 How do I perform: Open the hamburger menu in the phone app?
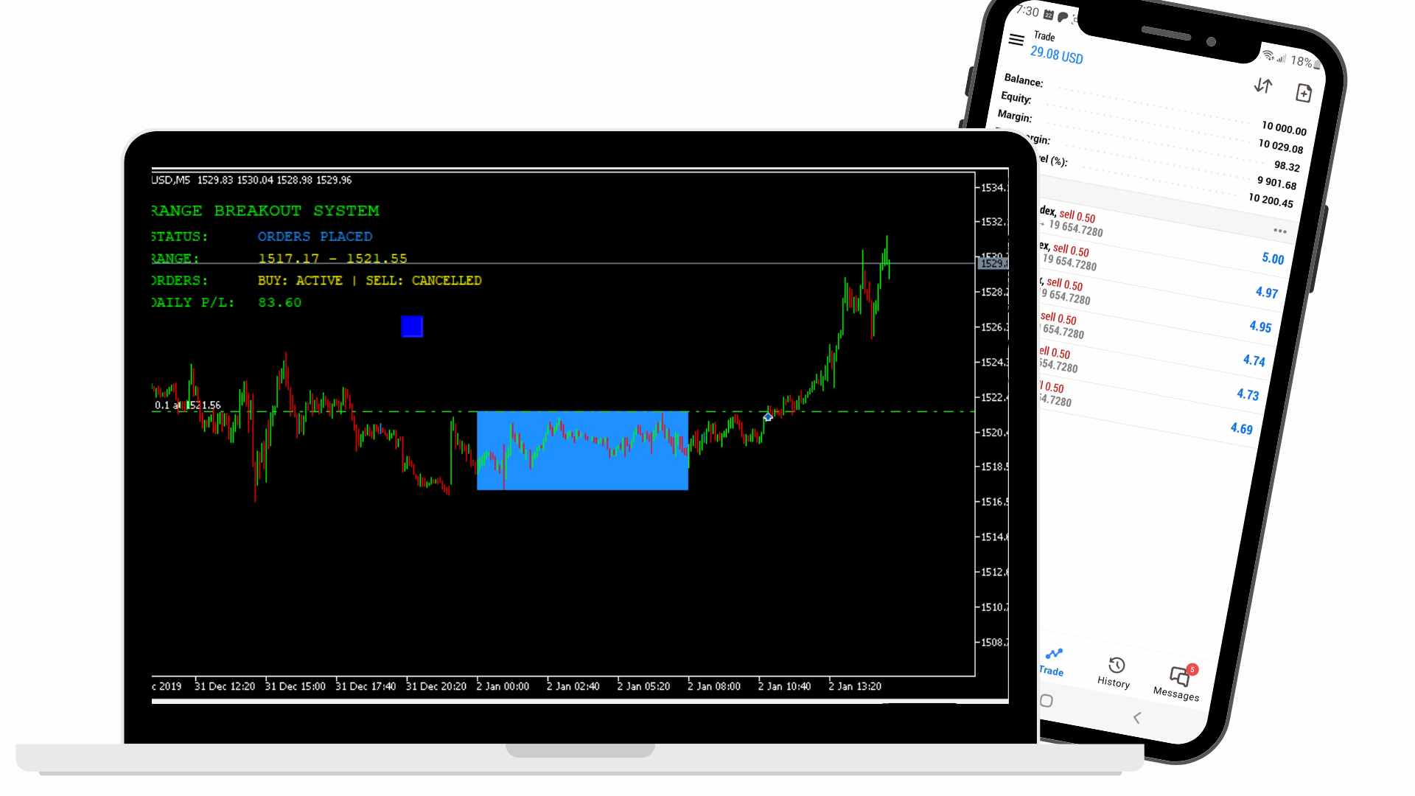[1016, 40]
